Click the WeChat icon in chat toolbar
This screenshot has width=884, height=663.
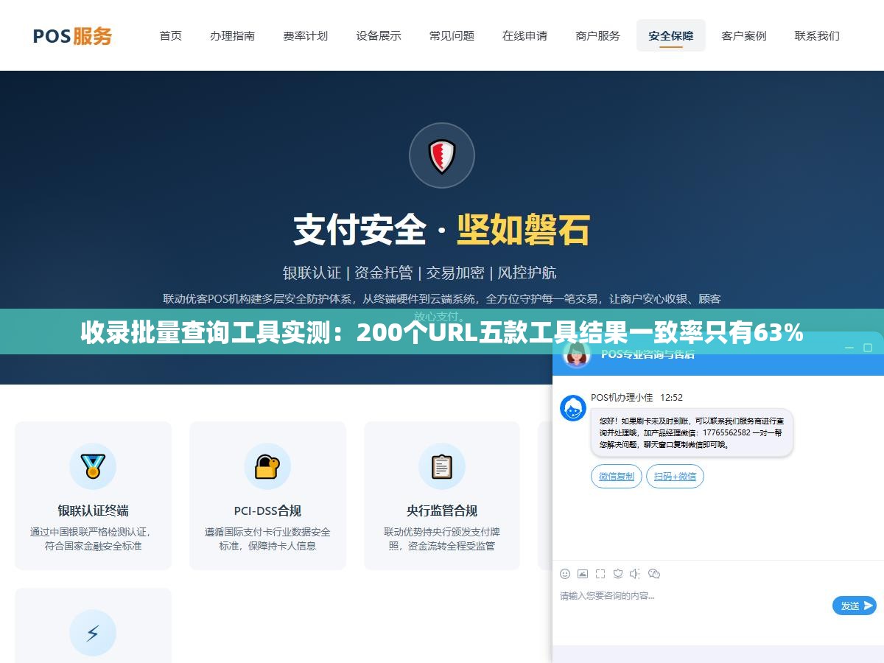654,574
